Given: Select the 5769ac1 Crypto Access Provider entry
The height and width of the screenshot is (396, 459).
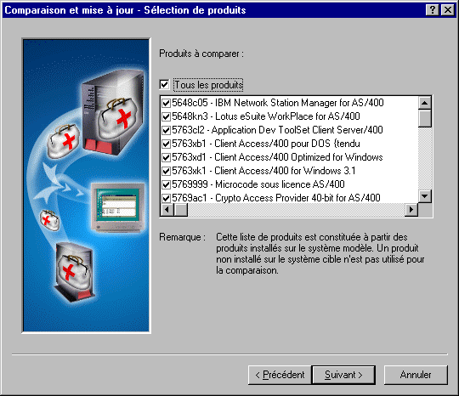Looking at the screenshot, I should pos(276,198).
